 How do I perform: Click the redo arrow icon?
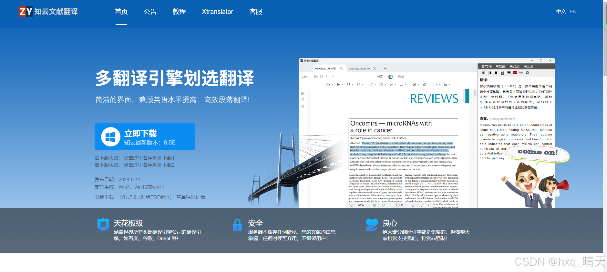333,77
